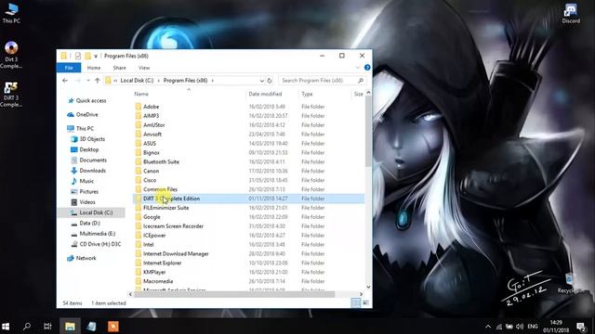Switch to details view layout icon

[355, 302]
